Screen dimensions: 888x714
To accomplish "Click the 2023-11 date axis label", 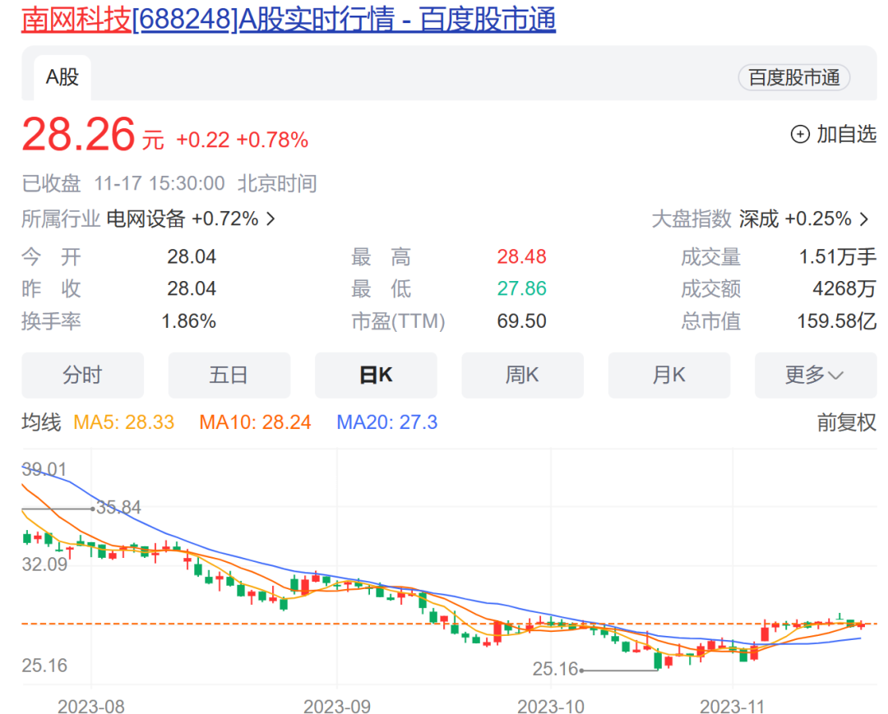I will point(733,707).
